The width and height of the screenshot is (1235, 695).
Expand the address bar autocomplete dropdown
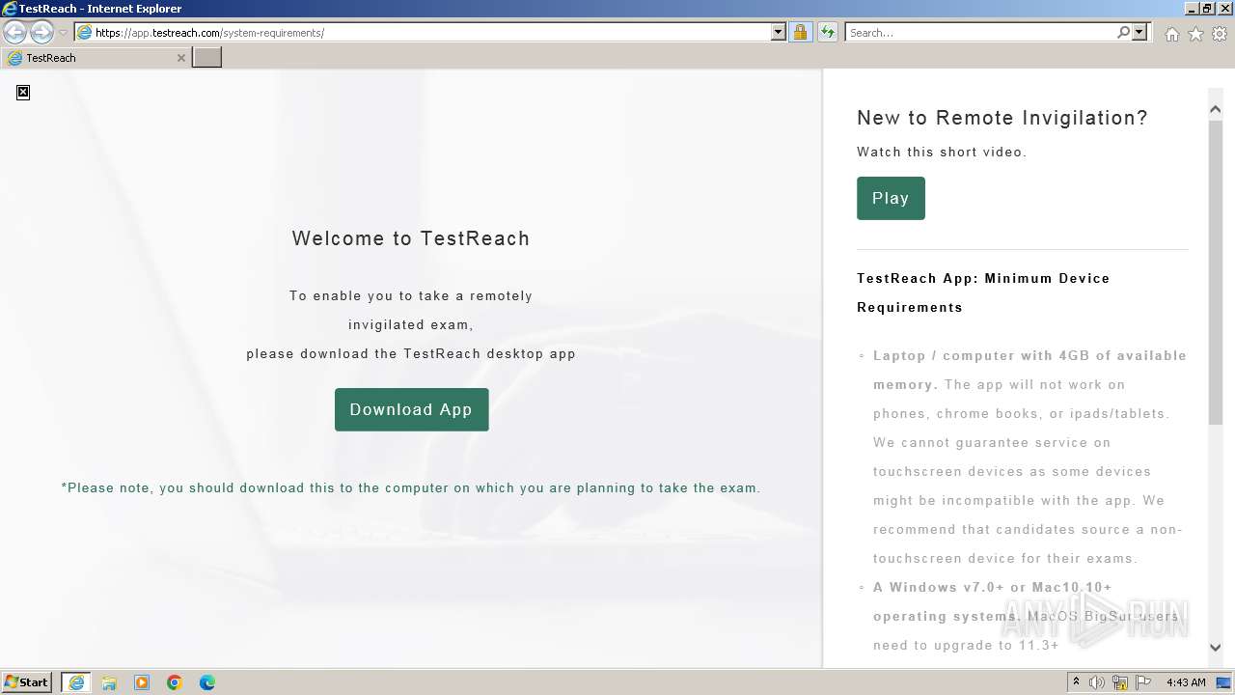click(x=779, y=33)
